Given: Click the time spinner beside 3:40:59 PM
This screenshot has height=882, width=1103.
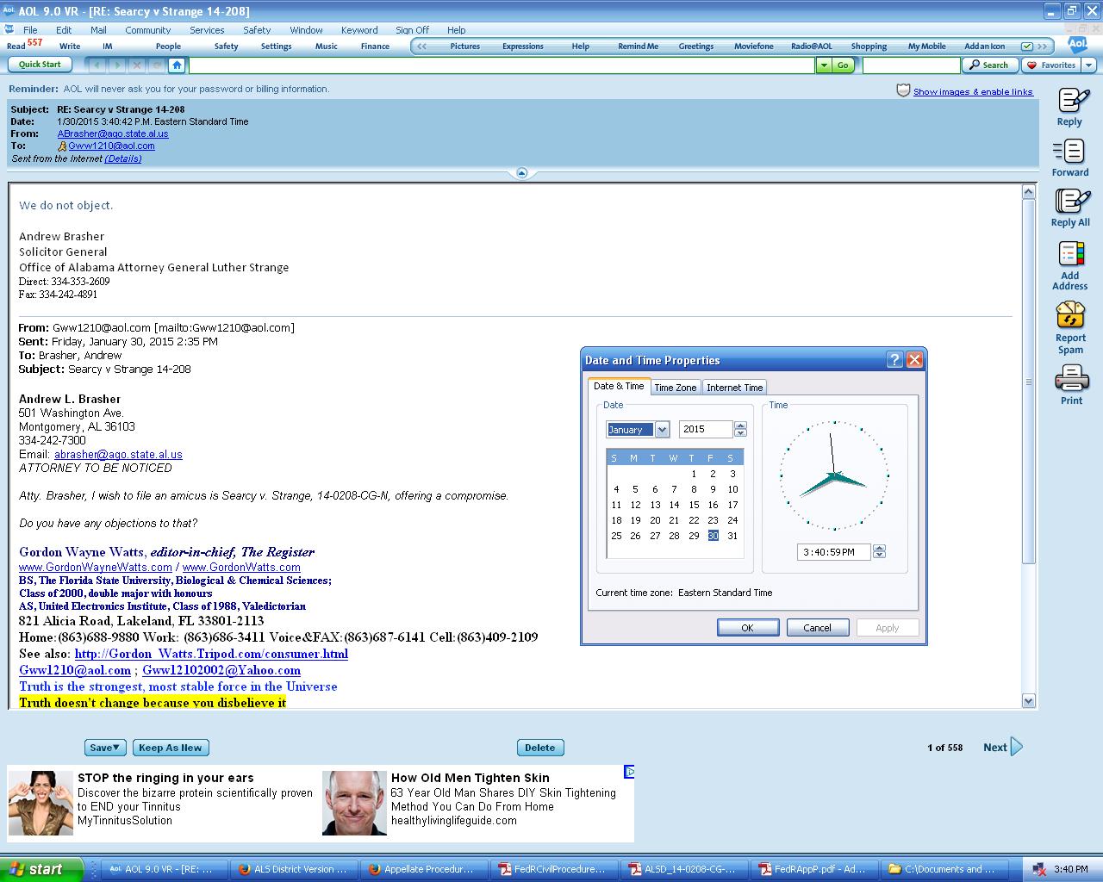Looking at the screenshot, I should tap(879, 552).
